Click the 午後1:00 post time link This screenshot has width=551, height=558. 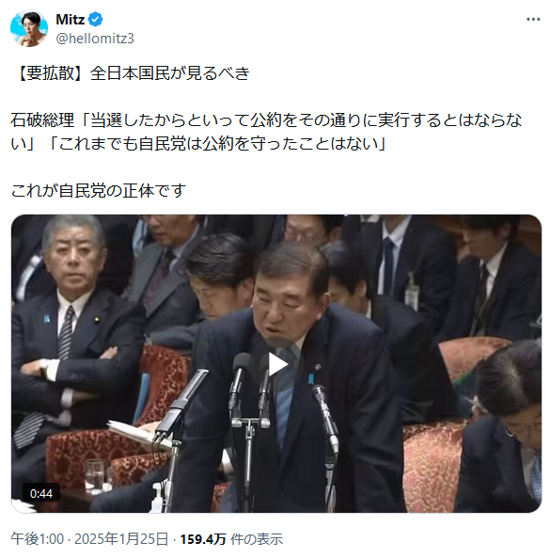pyautogui.click(x=37, y=539)
